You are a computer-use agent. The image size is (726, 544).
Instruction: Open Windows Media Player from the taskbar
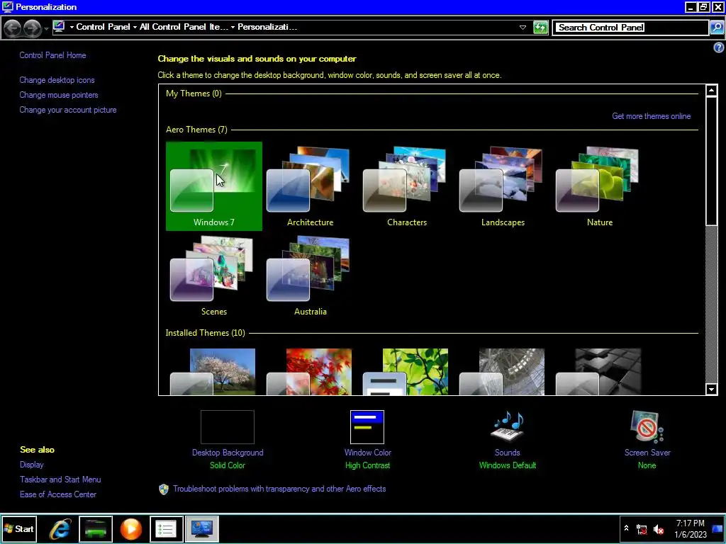click(131, 528)
